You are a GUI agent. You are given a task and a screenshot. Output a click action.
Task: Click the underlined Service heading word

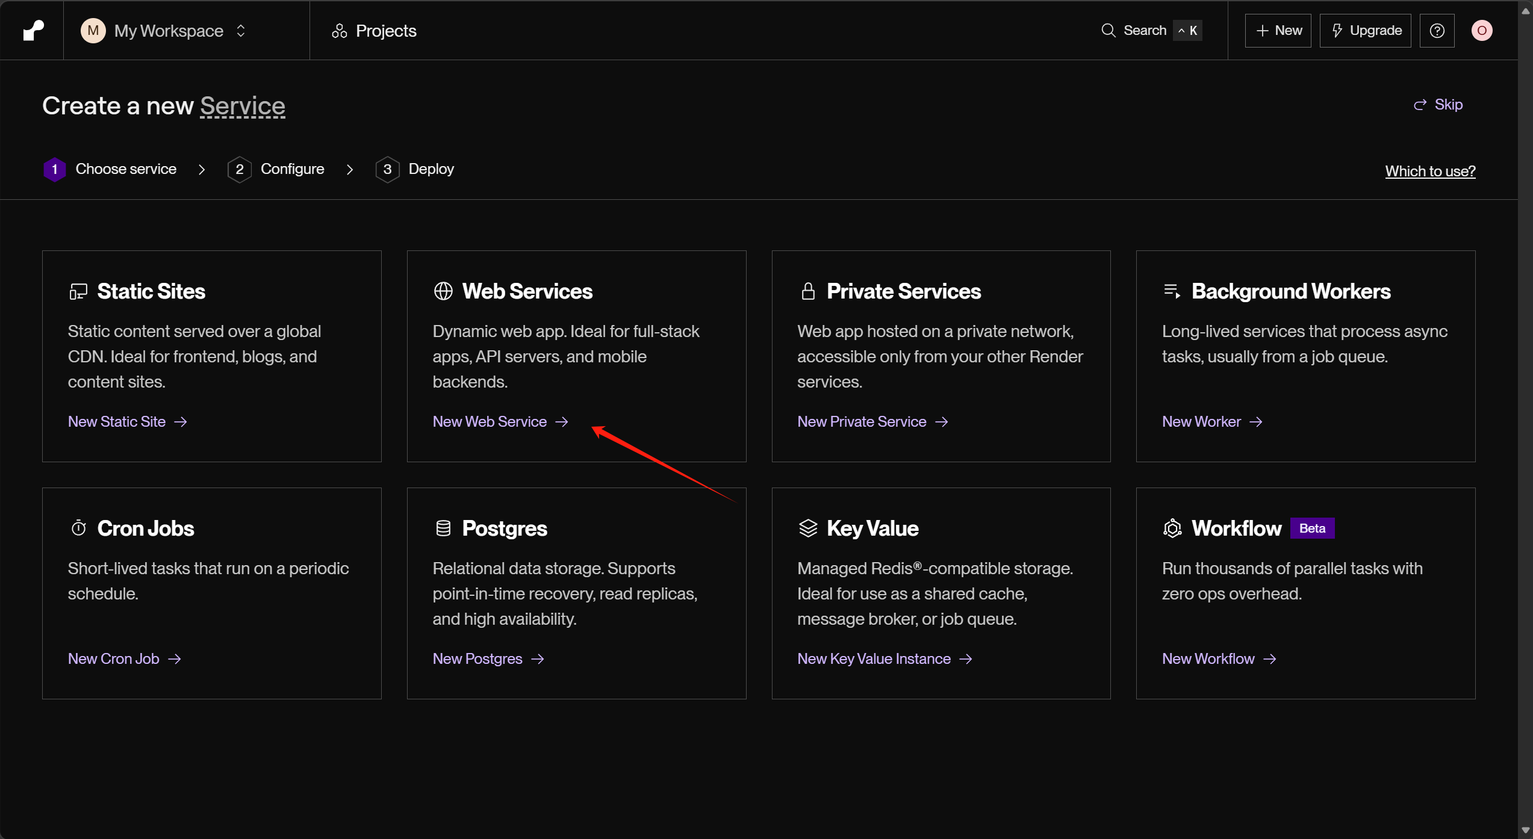pos(243,106)
